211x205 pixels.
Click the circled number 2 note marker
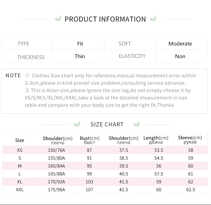(x=27, y=91)
